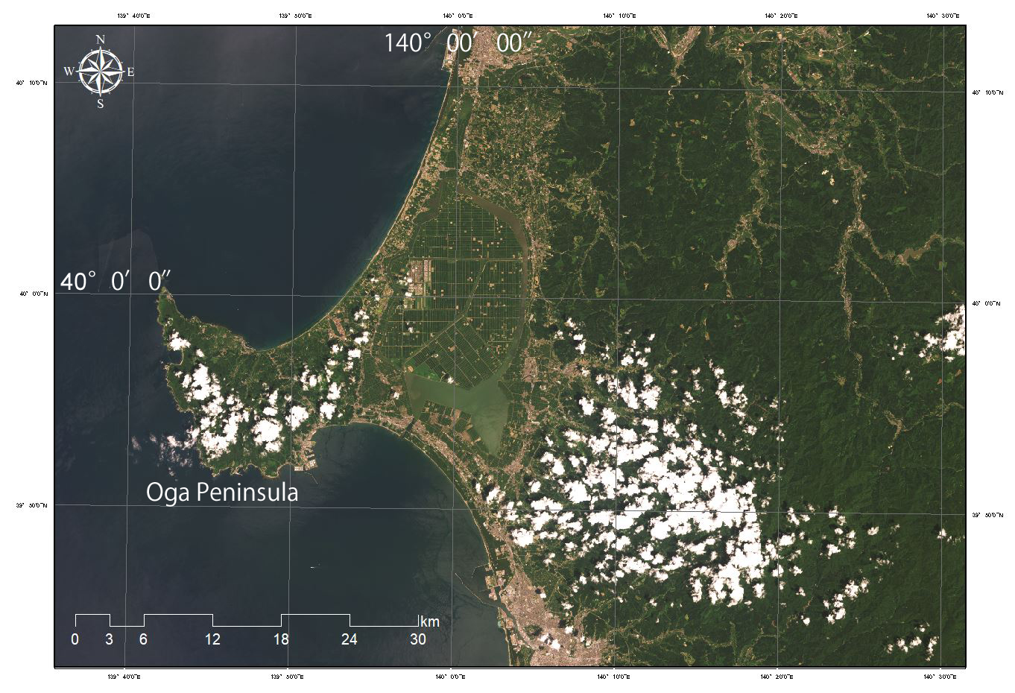The height and width of the screenshot is (693, 1015).
Task: Click the km unit label of the scale
Action: 429,621
